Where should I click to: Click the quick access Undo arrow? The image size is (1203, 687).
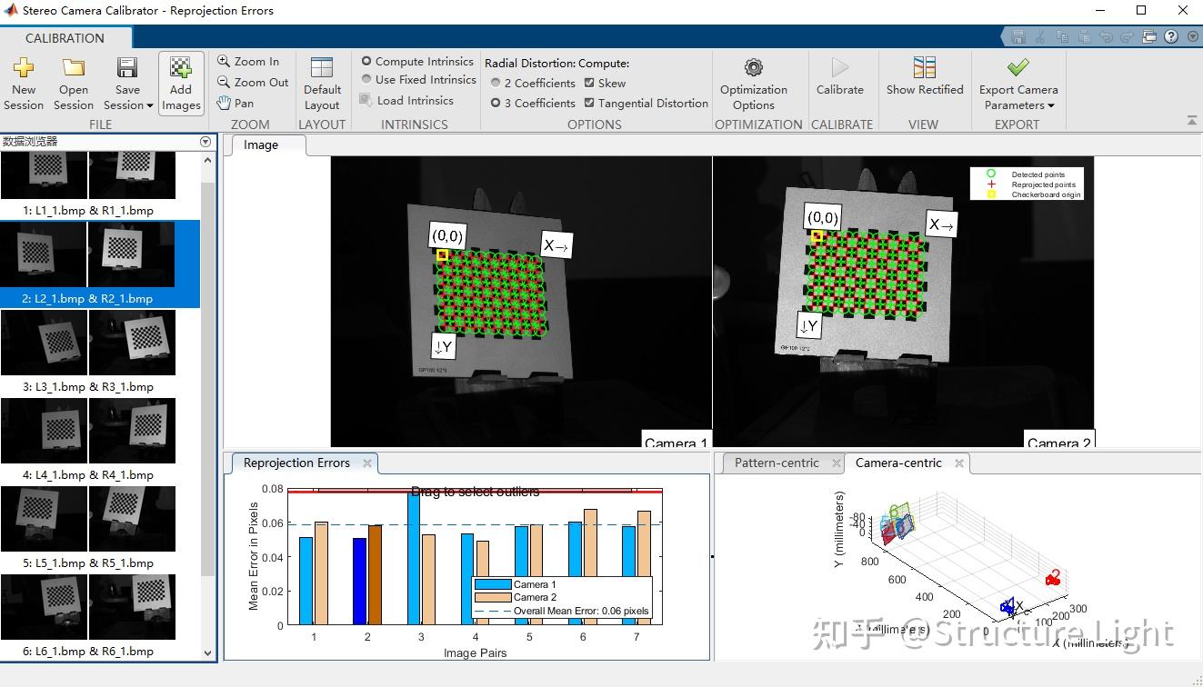(x=1106, y=37)
